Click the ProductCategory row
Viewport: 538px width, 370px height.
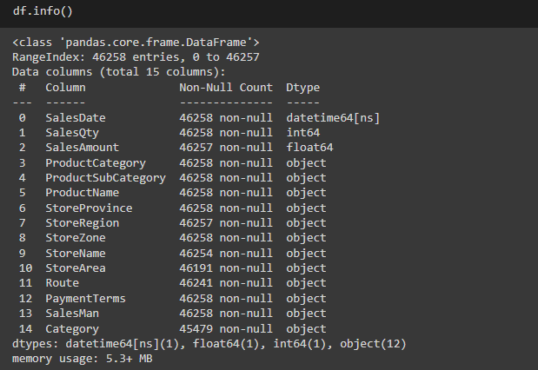point(173,163)
